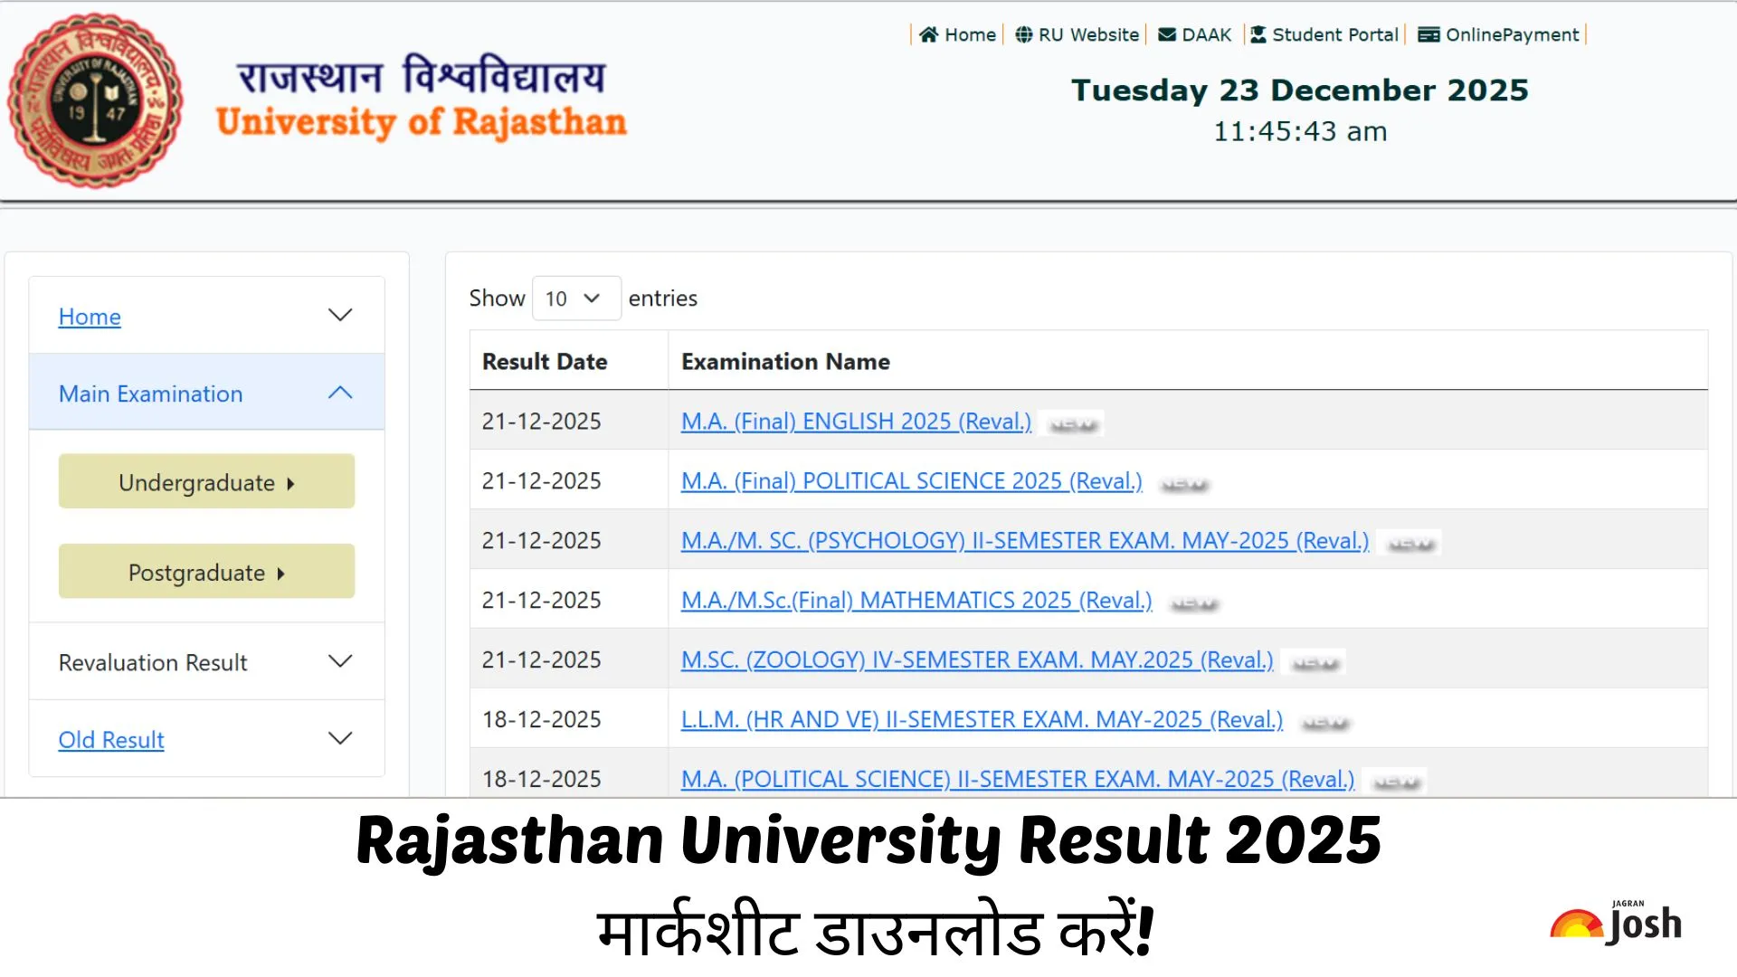Open the Undergraduate submenu button
1737x977 pixels.
click(206, 482)
